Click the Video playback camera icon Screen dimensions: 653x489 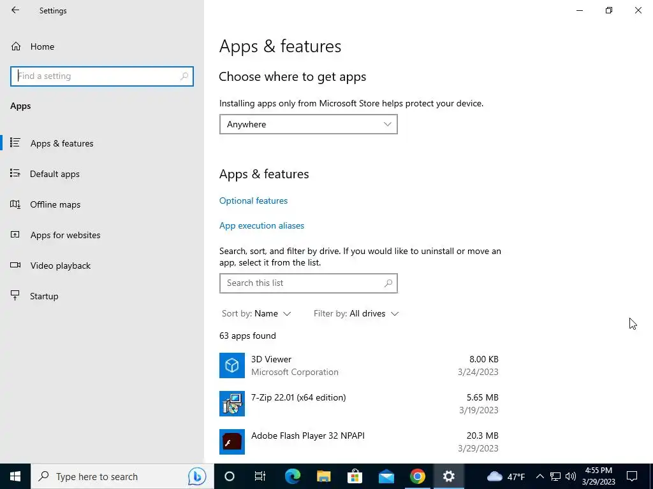15,265
